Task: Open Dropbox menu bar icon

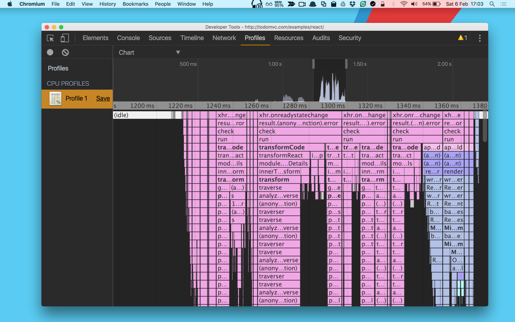Action: click(x=352, y=4)
